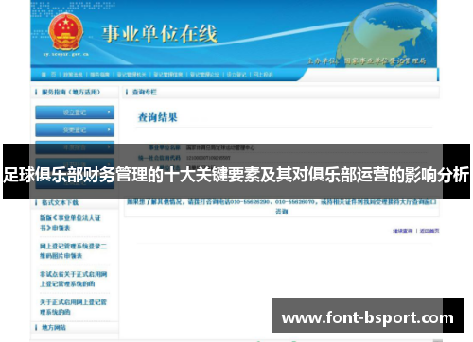Open 登记管理机关 in the navigation bar
Image resolution: width=473 pixels, height=342 pixels.
(131, 75)
